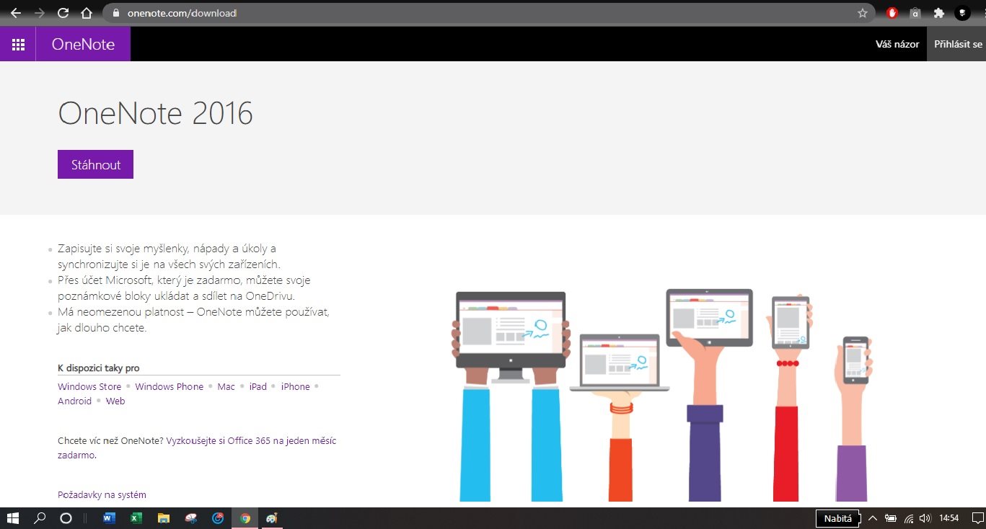Launch Word from the taskbar
Screen dimensions: 986x529
(110, 518)
